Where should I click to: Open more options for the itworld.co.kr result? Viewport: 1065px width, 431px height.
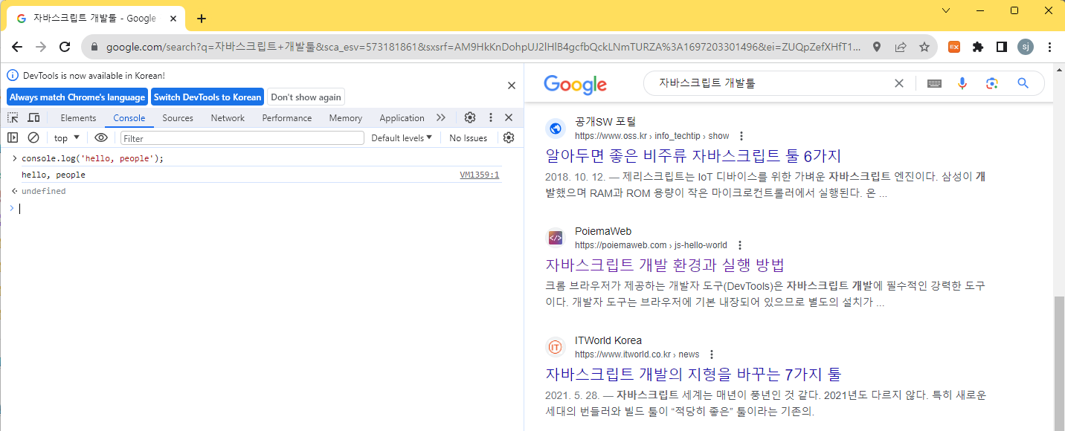pyautogui.click(x=712, y=354)
